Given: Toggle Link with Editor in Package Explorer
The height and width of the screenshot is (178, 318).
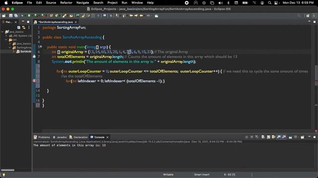Looking at the screenshot, I should pos(24,28).
